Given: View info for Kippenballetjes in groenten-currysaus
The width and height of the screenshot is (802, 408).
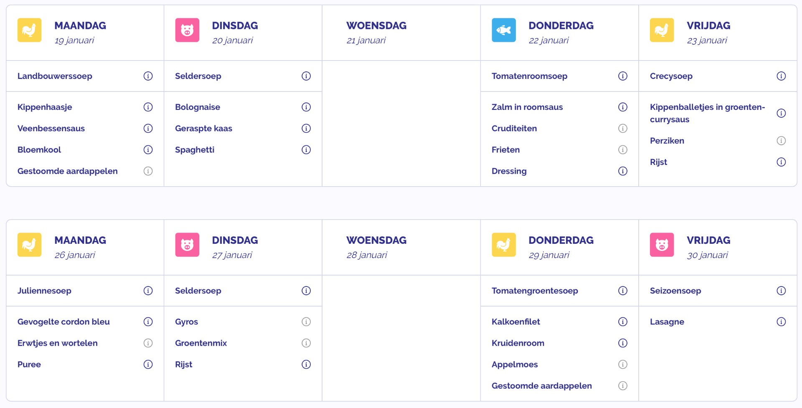Looking at the screenshot, I should tap(781, 113).
